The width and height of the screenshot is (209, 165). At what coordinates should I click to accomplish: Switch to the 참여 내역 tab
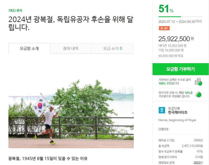[x=71, y=49]
